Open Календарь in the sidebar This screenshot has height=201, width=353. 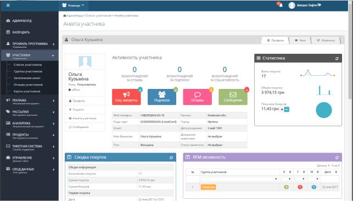(x=29, y=32)
